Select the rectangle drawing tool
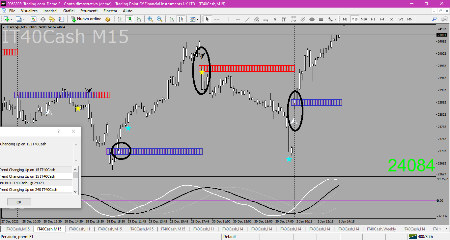450x240 pixels. [x=321, y=19]
